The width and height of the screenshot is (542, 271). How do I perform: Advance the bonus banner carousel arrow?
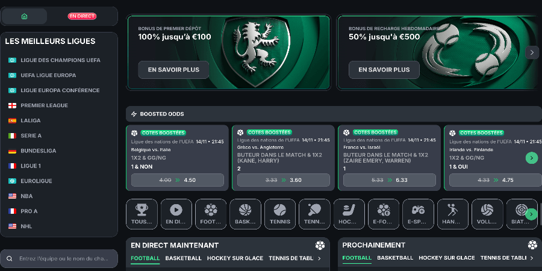click(x=532, y=52)
